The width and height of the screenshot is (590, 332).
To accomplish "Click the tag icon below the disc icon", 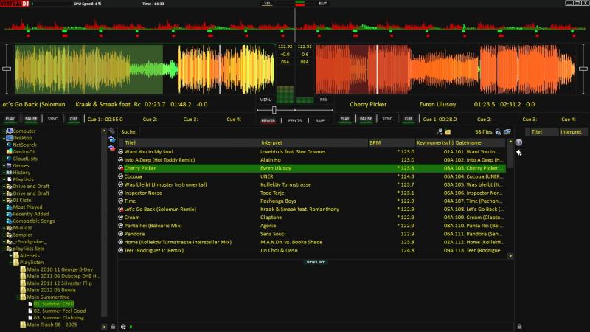I will (x=519, y=153).
